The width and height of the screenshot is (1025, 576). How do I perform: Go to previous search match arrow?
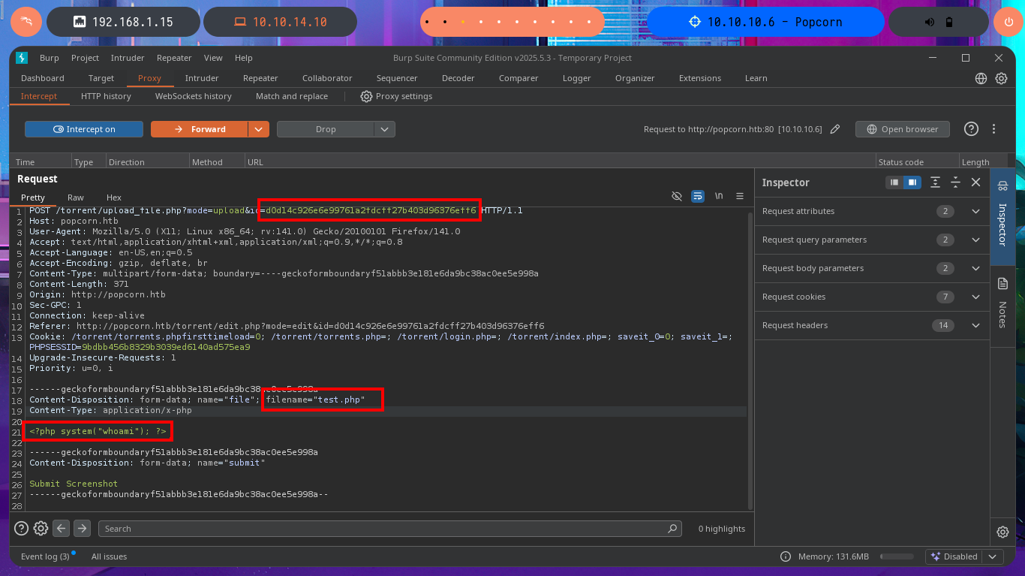point(62,528)
